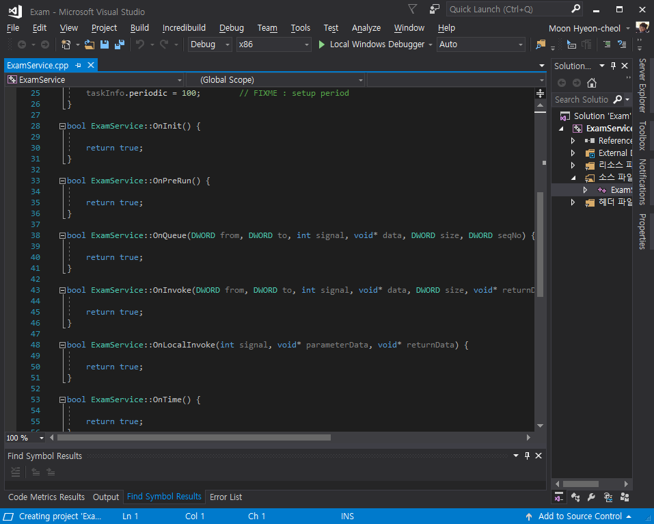Viewport: 654px width, 524px height.
Task: Click the Find in Files toolbar icon
Action: 541,44
